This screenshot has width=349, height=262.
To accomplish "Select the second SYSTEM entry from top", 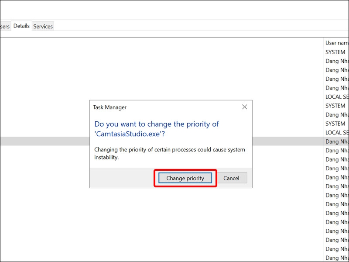I will pos(335,106).
